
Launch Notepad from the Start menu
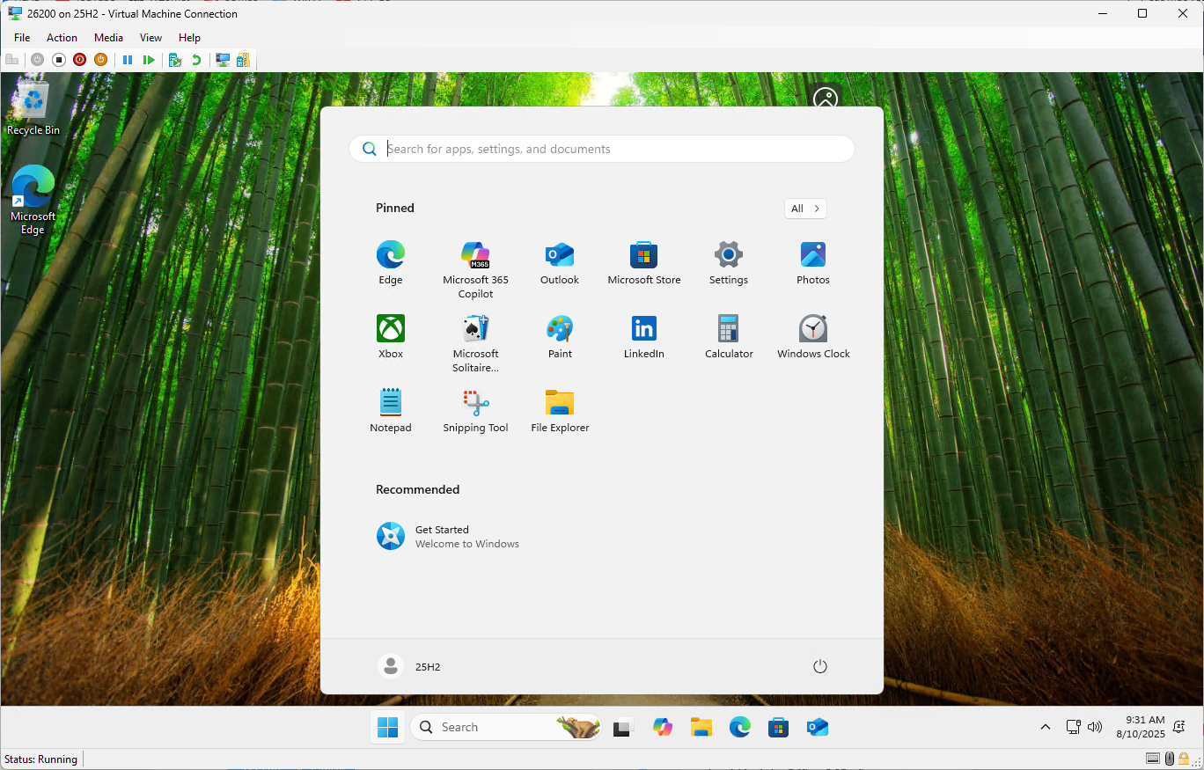click(x=391, y=411)
